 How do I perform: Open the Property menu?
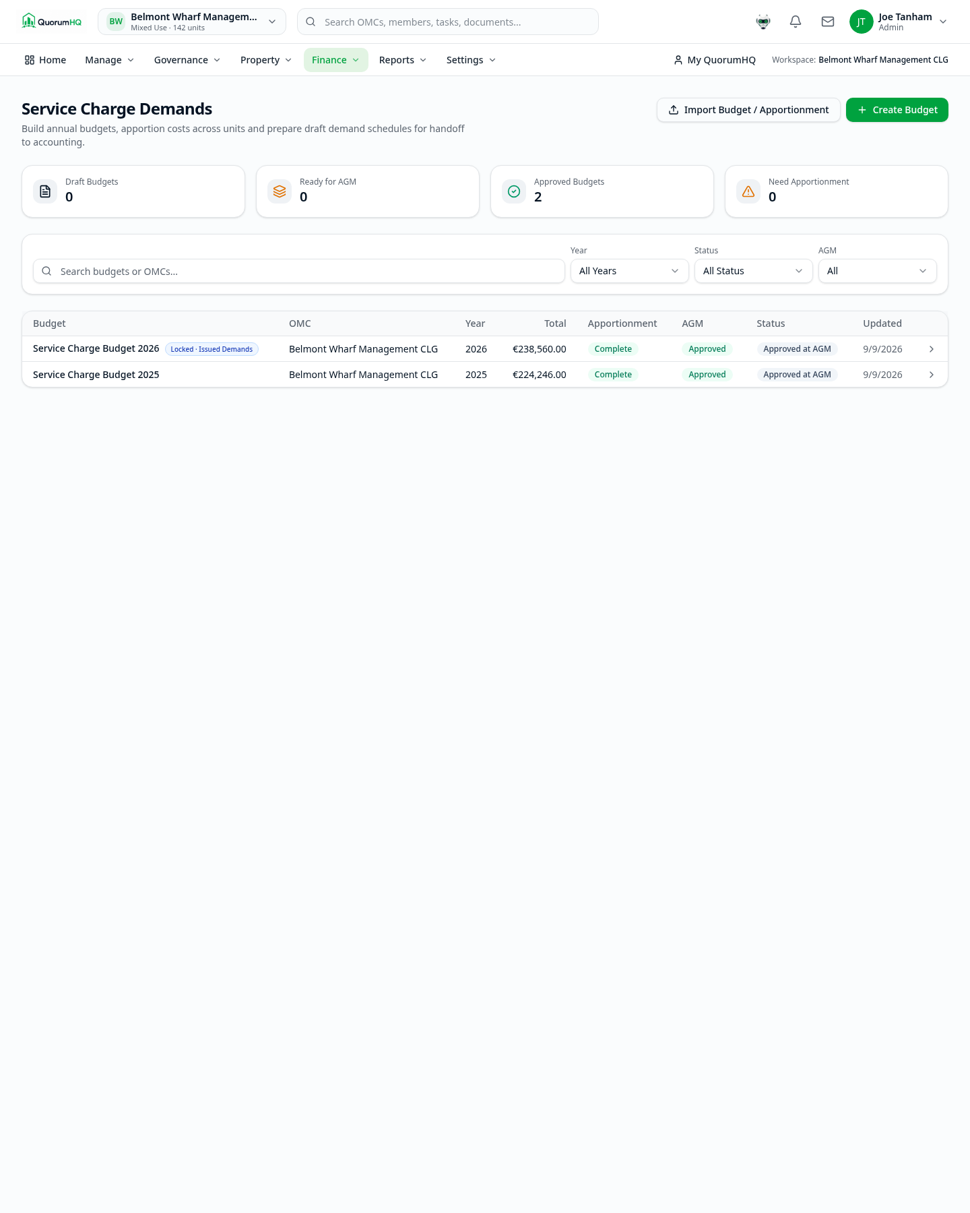click(x=266, y=60)
